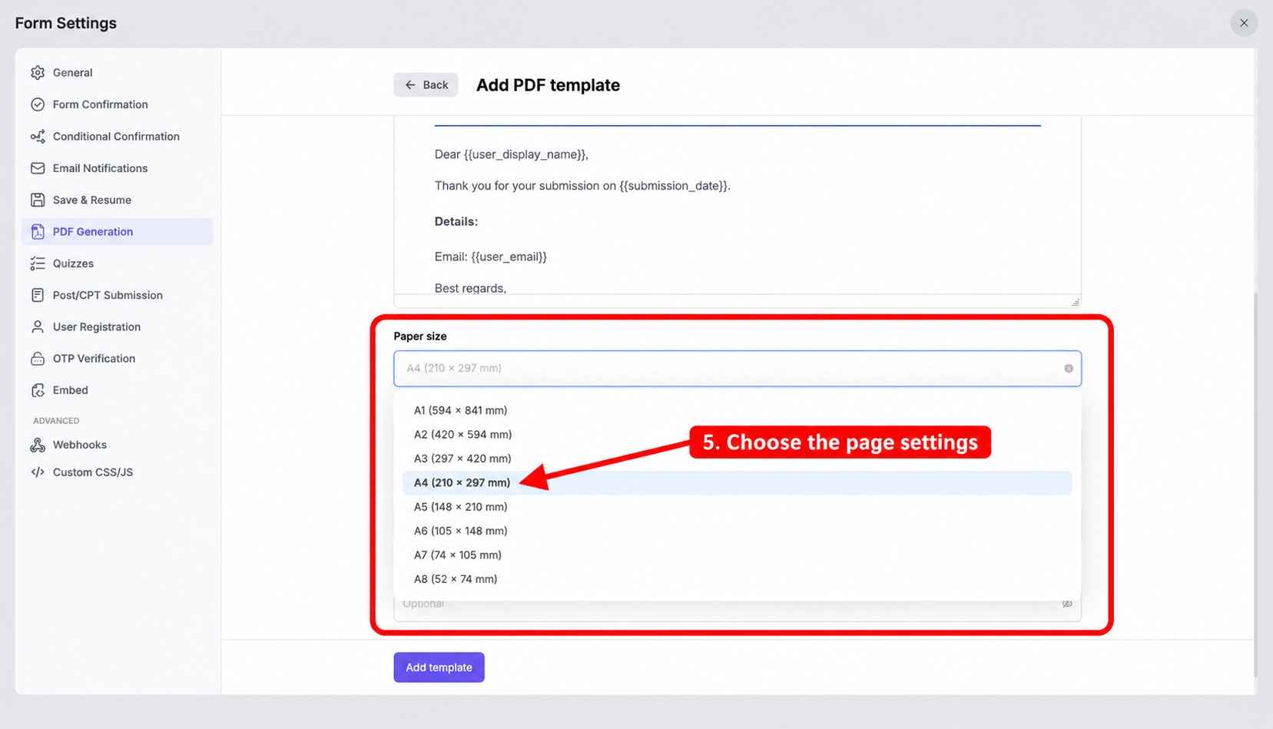Select A7 (74 × 105 mm) option
This screenshot has height=729, width=1273.
click(738, 555)
